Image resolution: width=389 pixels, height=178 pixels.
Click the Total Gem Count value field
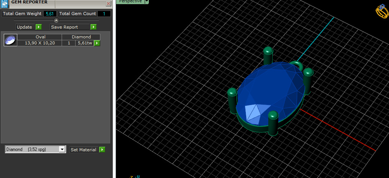pos(104,14)
